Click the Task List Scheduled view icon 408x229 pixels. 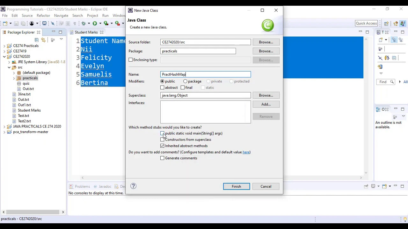(401, 40)
